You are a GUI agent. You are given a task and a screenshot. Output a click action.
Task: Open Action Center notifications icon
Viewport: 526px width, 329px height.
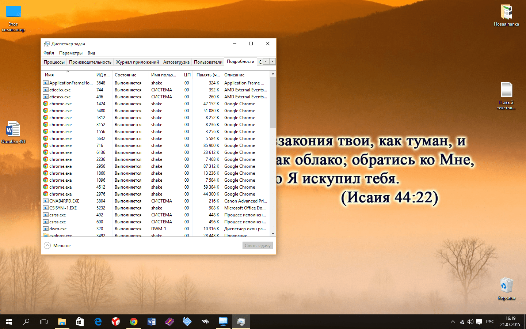[479, 322]
